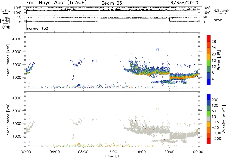Select the "2000" tick on the velocity panel
The width and height of the screenshot is (229, 158).
[x=17, y=123]
